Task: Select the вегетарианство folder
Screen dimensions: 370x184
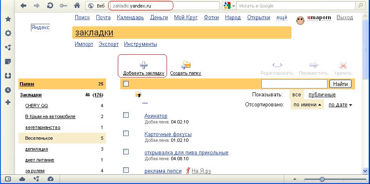Action: coord(43,127)
